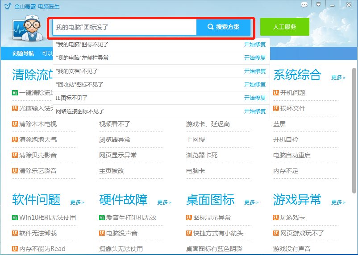Select suggestion IE图标不见了
Viewport: 358px width, 255px height.
161,98
